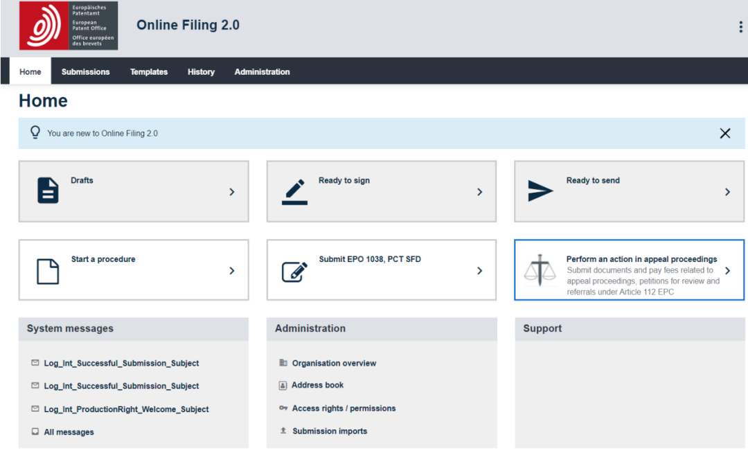Screen dimensions: 748x451
Task: Click the System messages panel heading
Action: (70, 328)
